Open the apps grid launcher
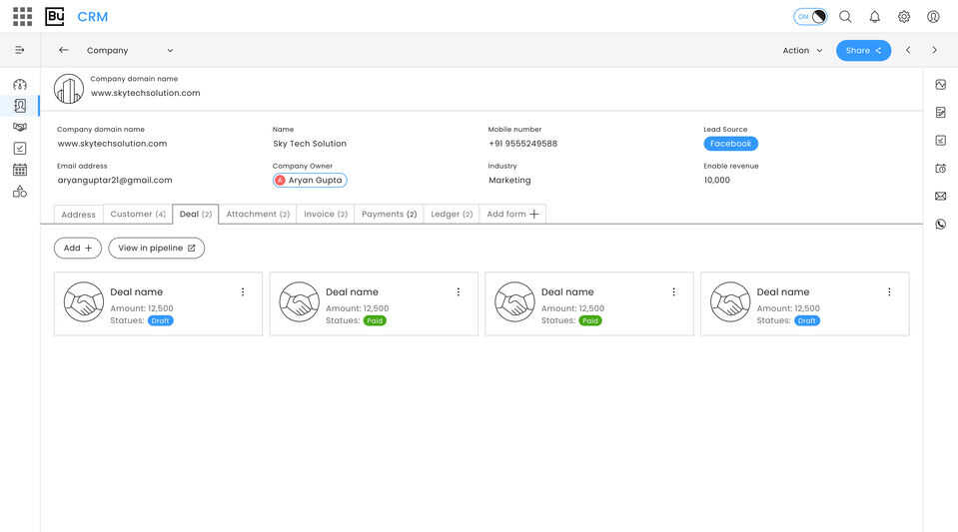This screenshot has height=532, width=958. 23,17
